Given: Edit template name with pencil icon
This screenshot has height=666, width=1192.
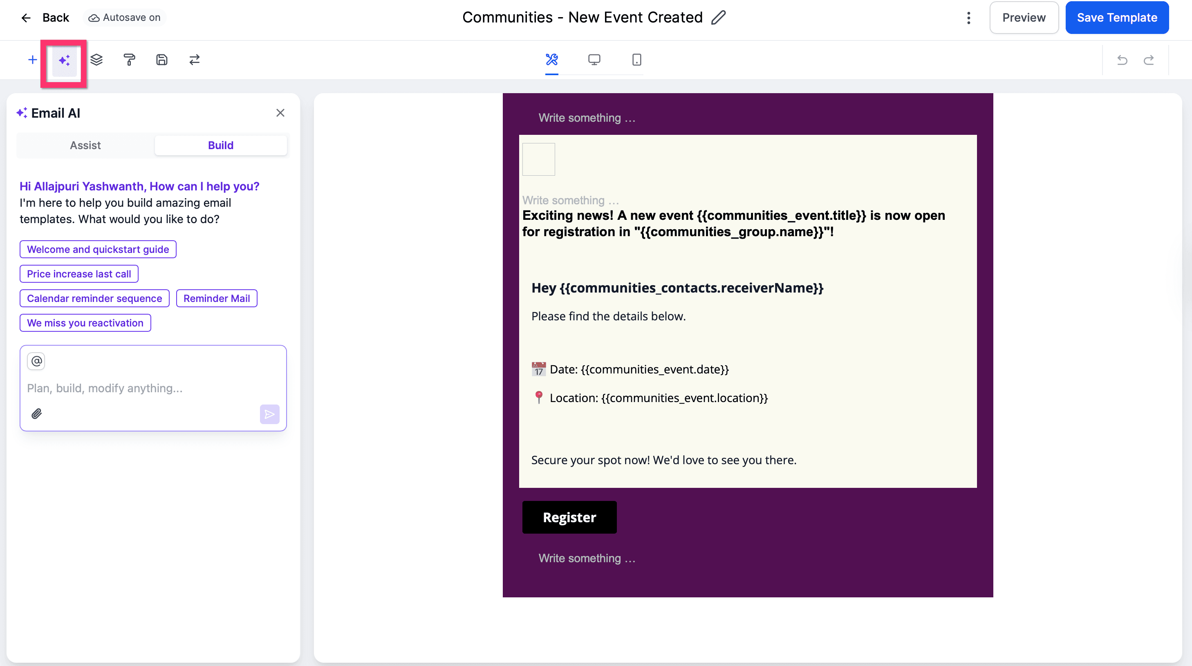Looking at the screenshot, I should (718, 18).
